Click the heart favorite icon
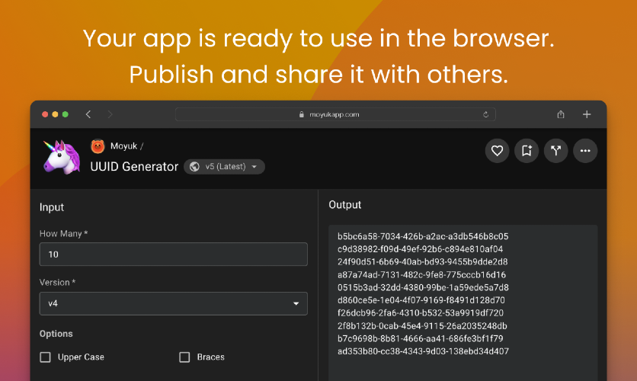This screenshot has height=381, width=637. click(x=497, y=151)
